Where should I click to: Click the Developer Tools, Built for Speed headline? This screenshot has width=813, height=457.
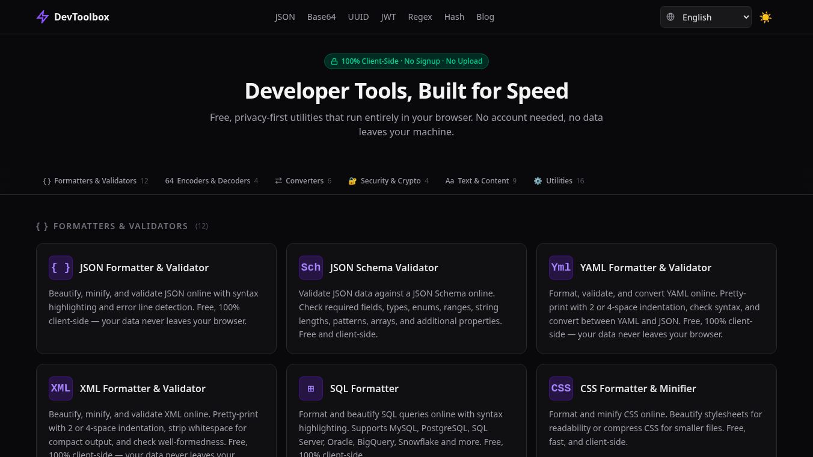tap(406, 91)
